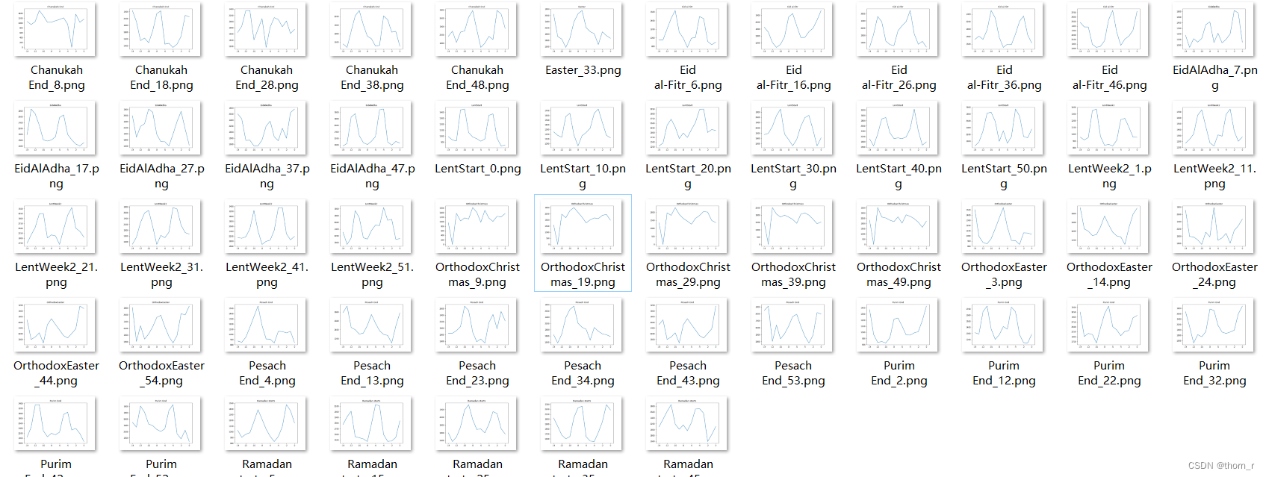Screen dimensions: 1266x477
Task: Select the EidAlAdha_47.png thumbnail
Action: coord(371,128)
